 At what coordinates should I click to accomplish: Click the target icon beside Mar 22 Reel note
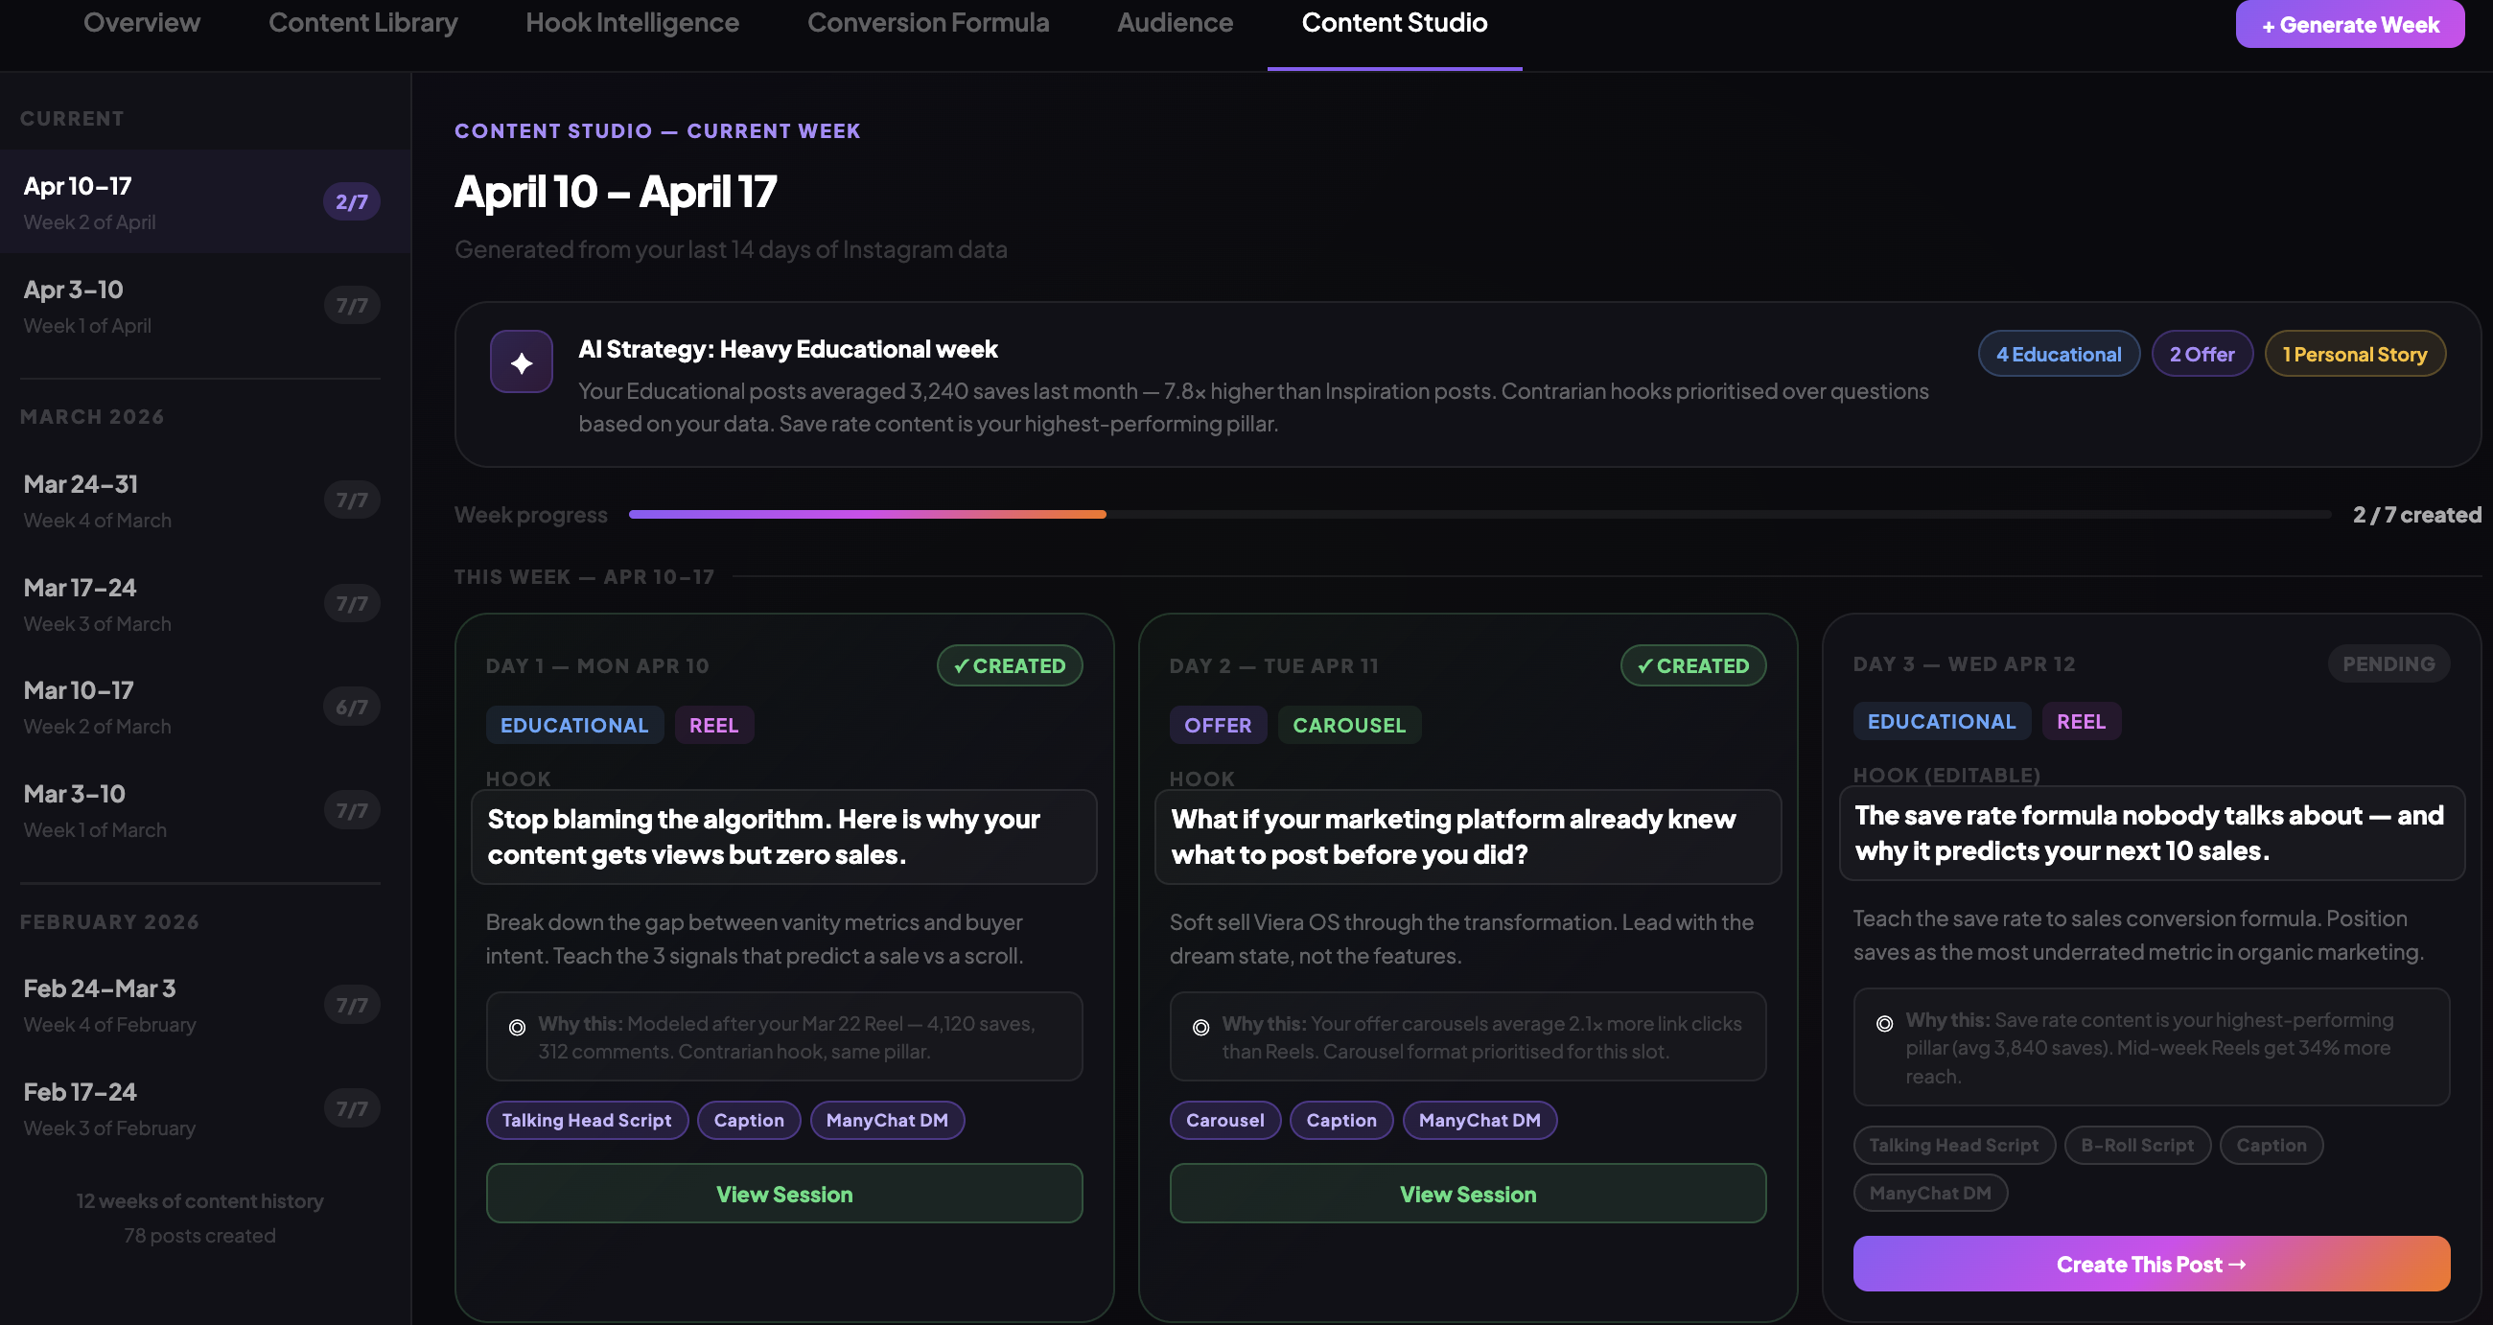(x=517, y=1027)
